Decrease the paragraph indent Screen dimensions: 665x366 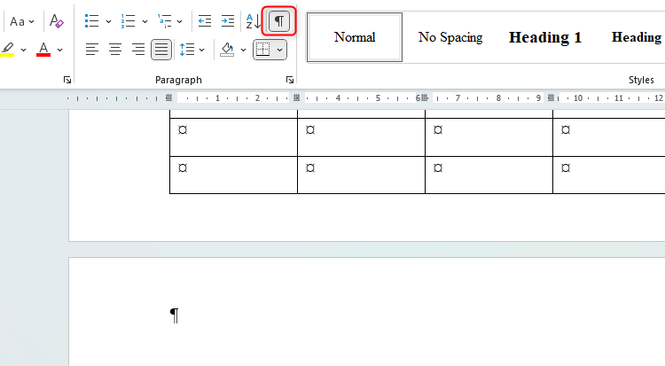(205, 20)
